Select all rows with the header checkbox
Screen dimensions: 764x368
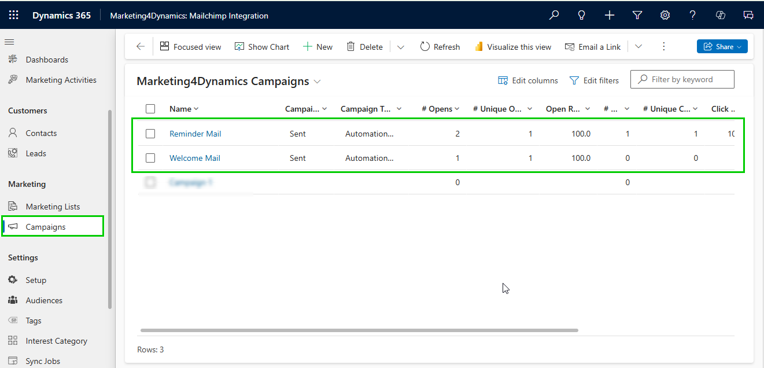(150, 108)
